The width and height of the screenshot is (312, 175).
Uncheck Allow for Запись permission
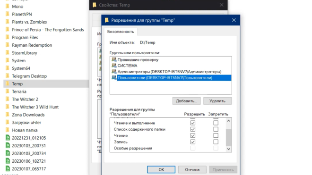coord(192,142)
